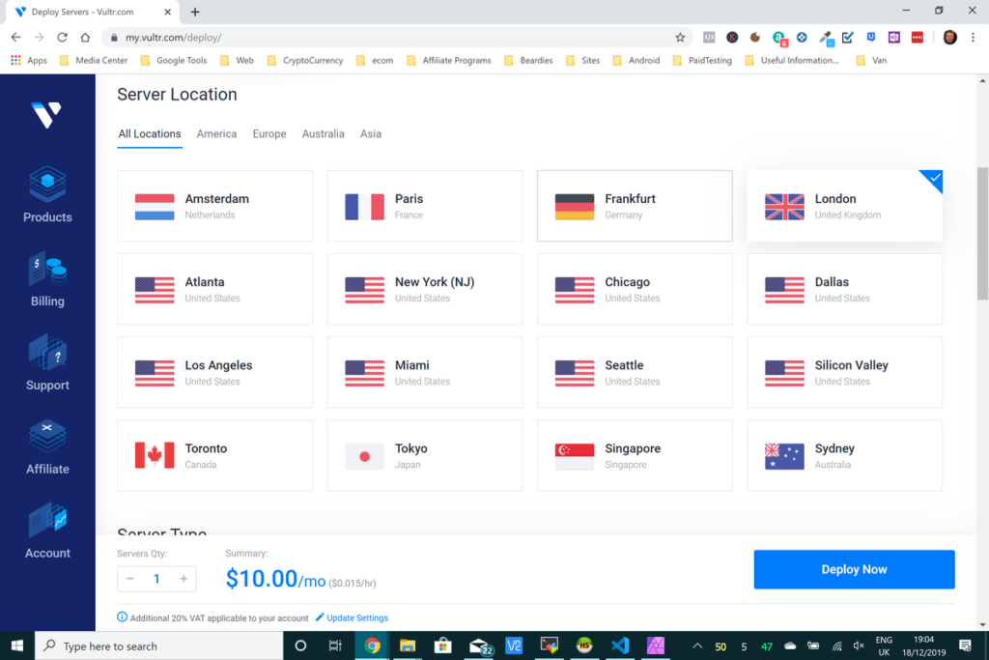Open the action center notifications icon
The width and height of the screenshot is (989, 660).
point(965,646)
